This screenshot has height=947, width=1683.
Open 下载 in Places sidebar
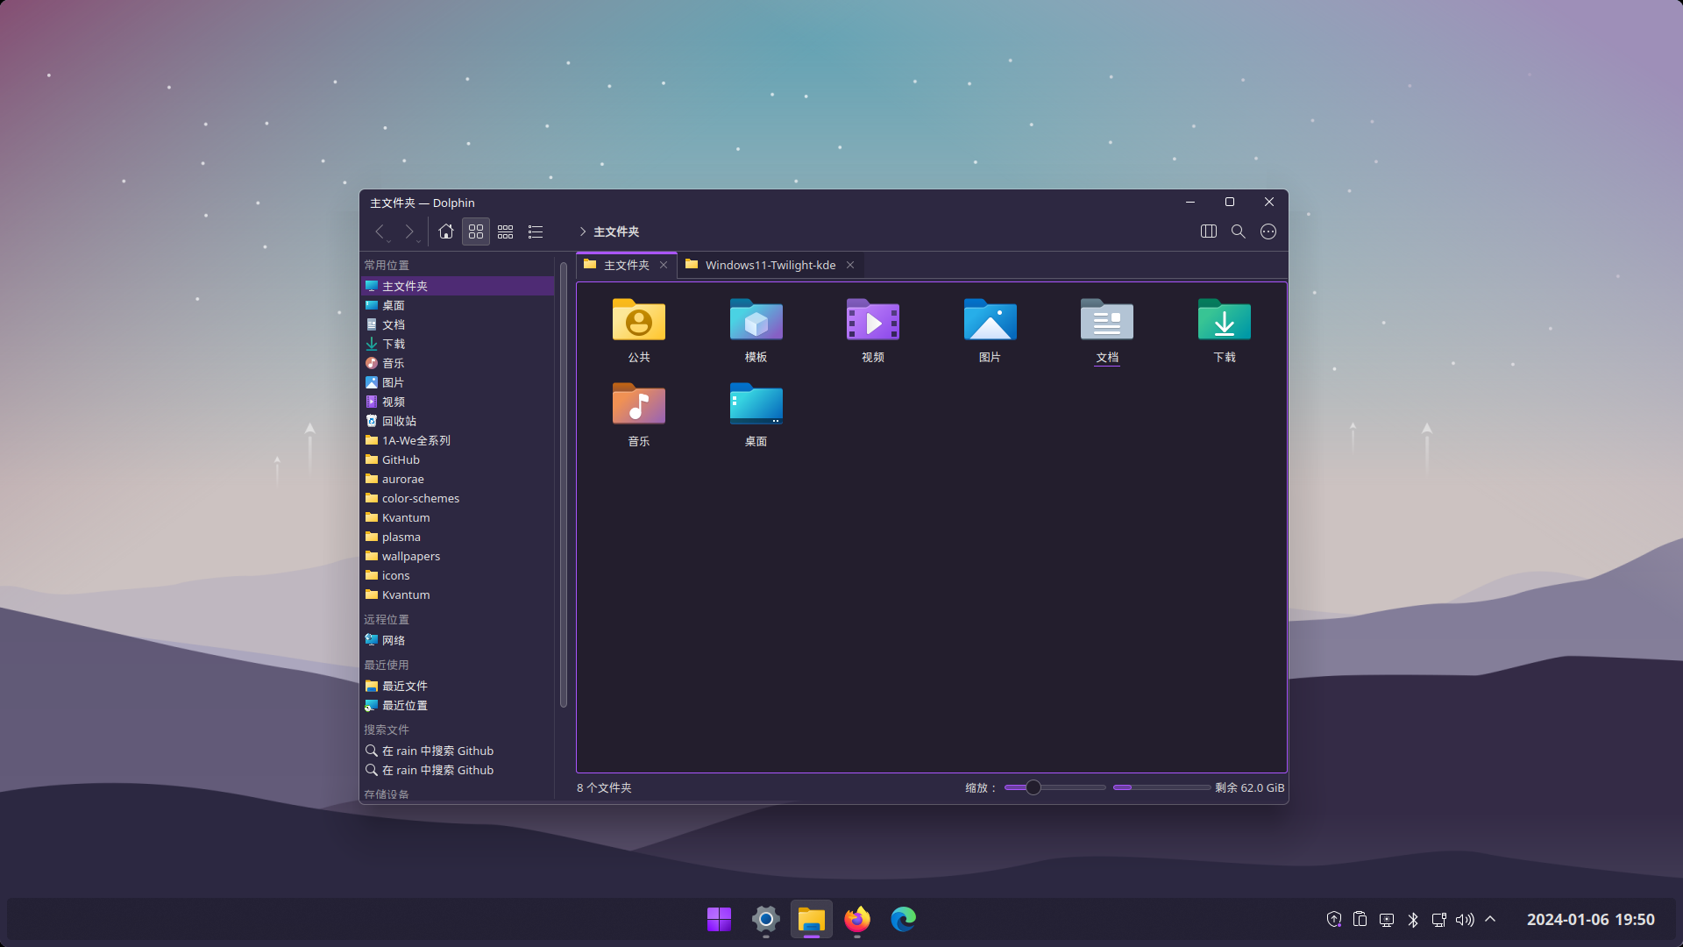[458, 344]
